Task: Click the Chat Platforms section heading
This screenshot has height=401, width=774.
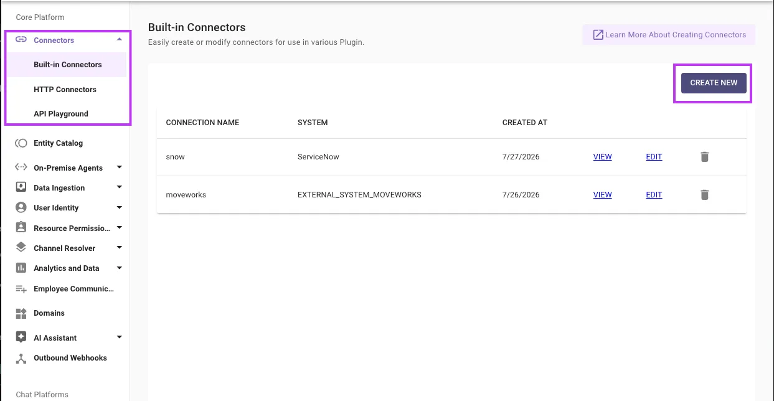Action: pyautogui.click(x=42, y=395)
